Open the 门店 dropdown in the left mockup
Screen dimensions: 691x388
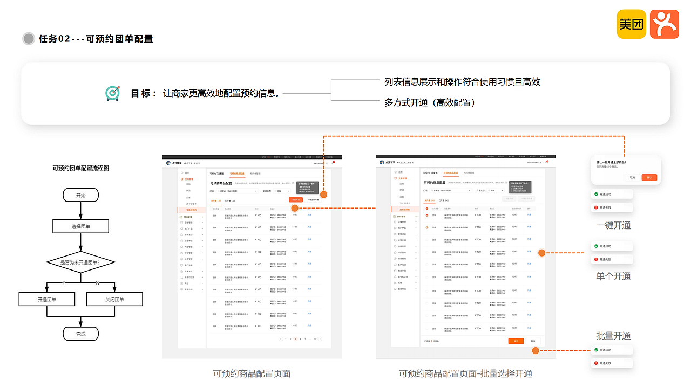tap(237, 191)
